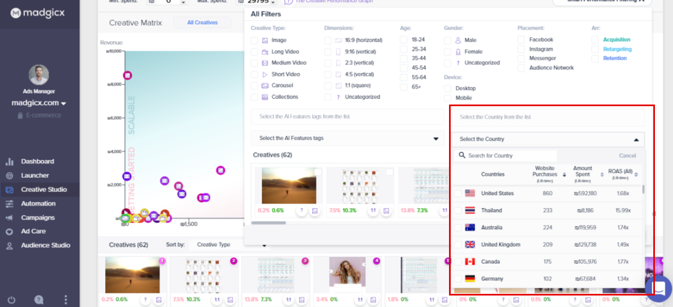Click the magnifier icon in country search
Viewport: 673px width, 307px height.
(462, 155)
